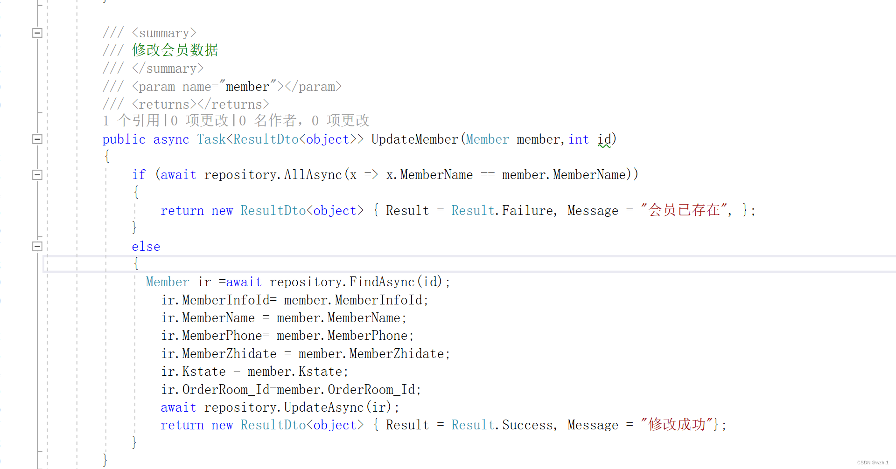Viewport: 896px width, 469px height.
Task: Click the "0 名作者" authors CodeLens indicator
Action: [x=268, y=121]
